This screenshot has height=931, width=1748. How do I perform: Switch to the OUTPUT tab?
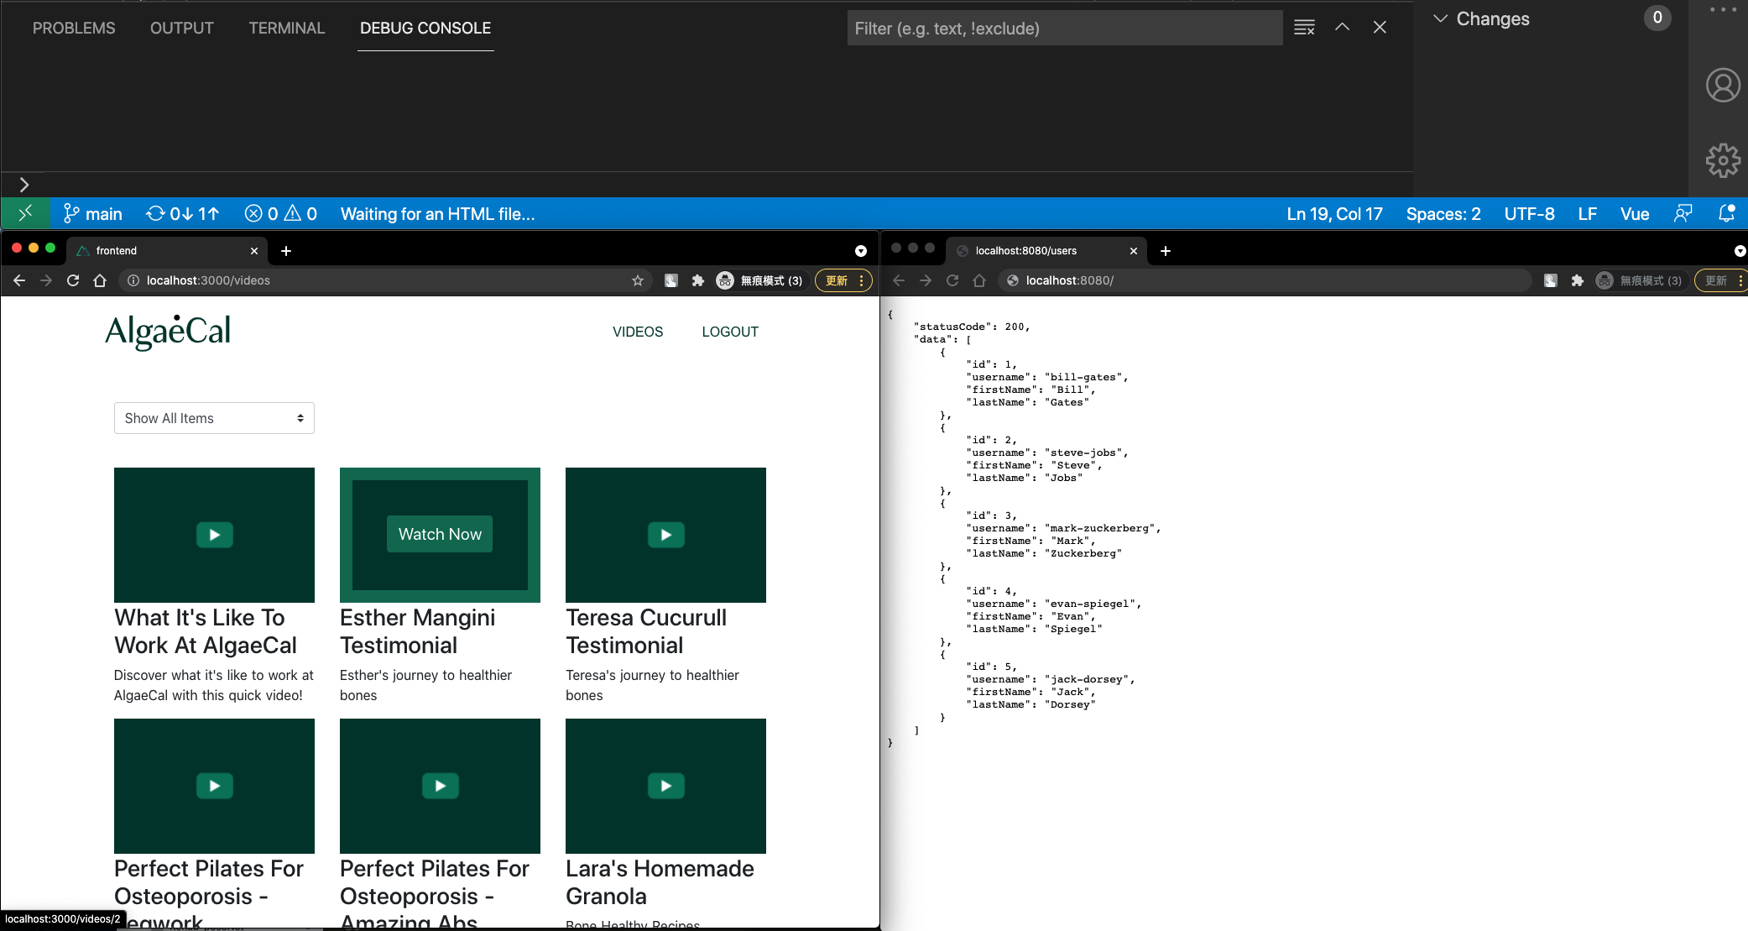click(x=182, y=28)
